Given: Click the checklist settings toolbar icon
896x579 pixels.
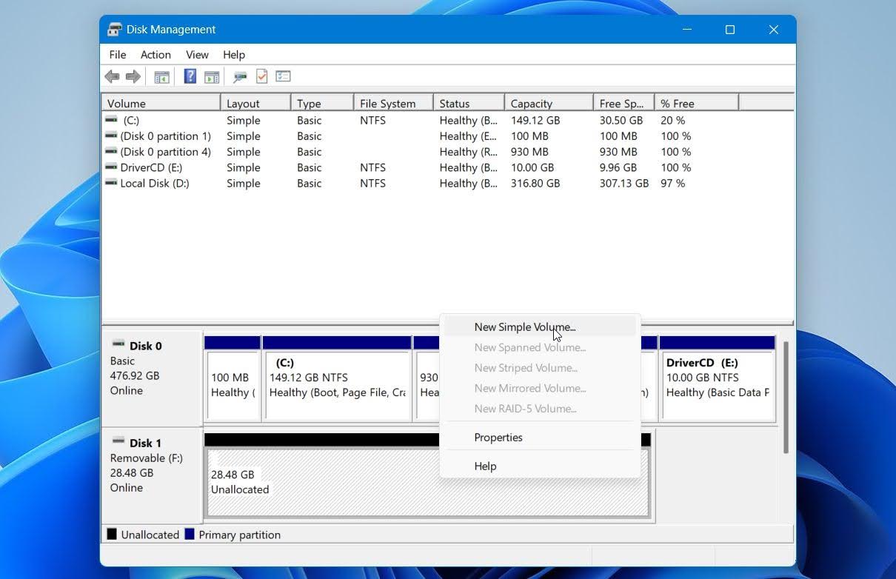Looking at the screenshot, I should [x=283, y=76].
